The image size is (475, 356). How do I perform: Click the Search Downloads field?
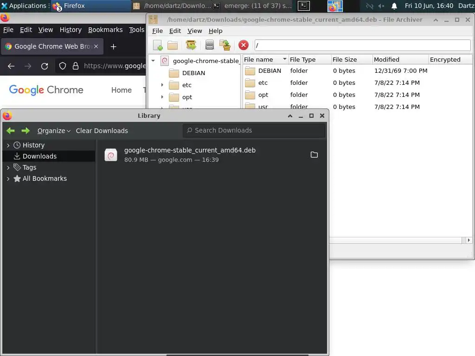(x=254, y=130)
